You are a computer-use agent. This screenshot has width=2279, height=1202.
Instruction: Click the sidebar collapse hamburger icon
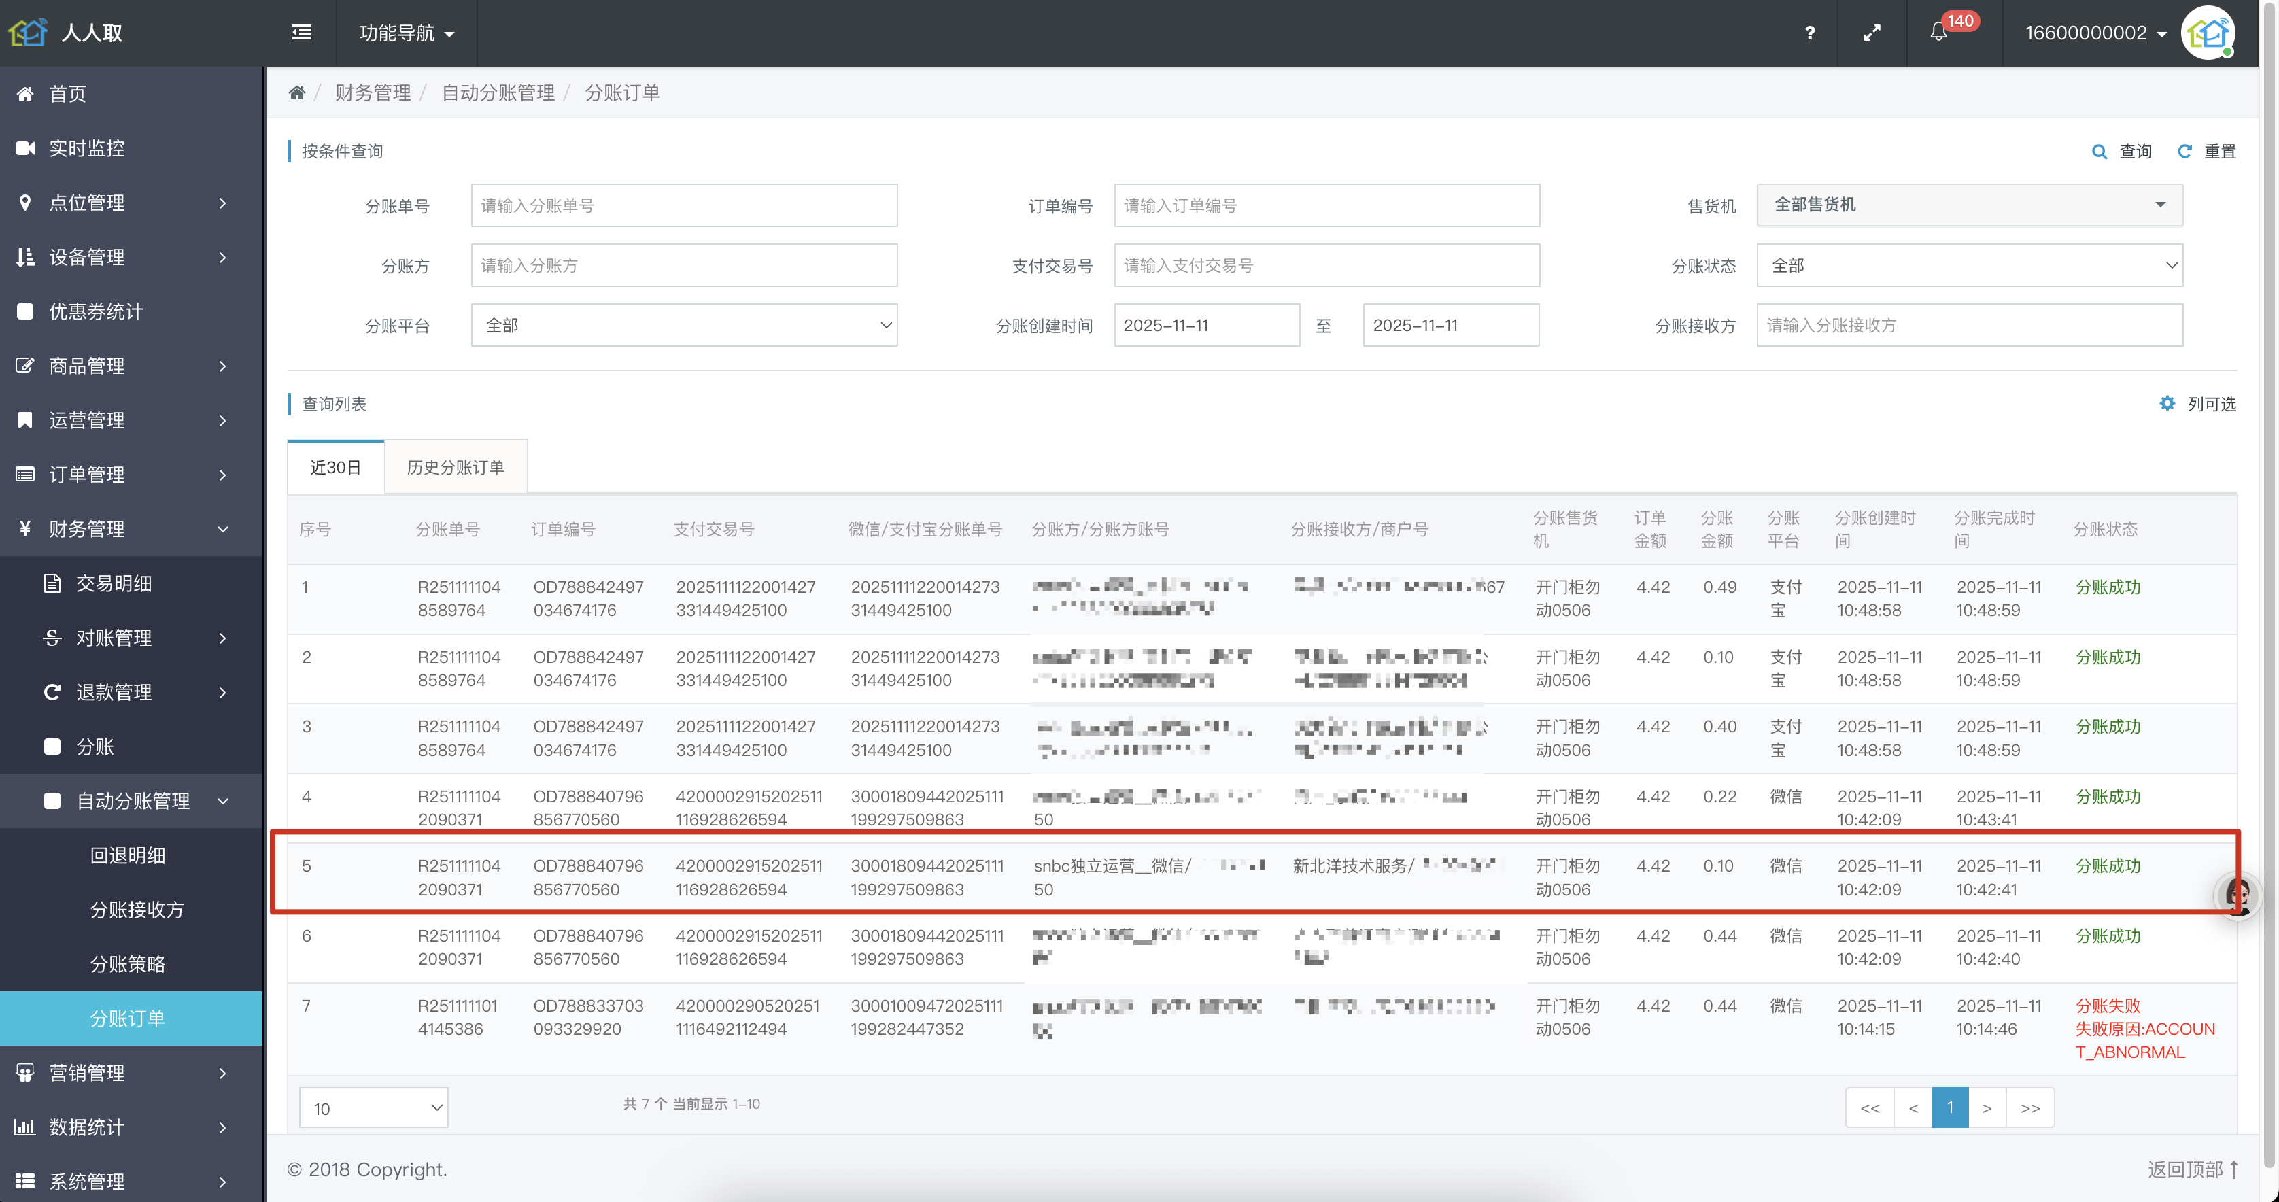(302, 33)
